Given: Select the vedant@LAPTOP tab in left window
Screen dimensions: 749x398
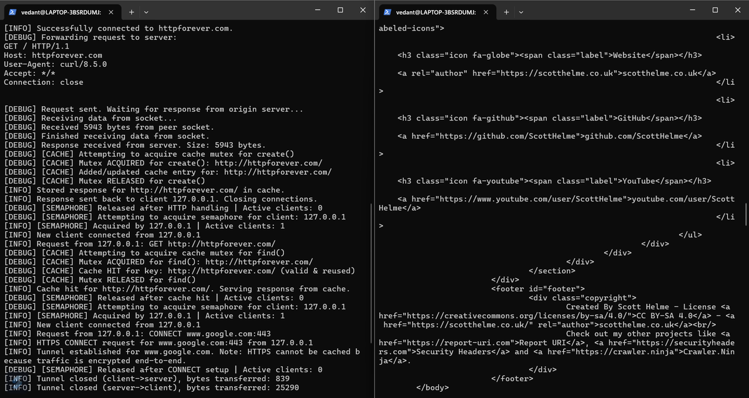Looking at the screenshot, I should tap(61, 12).
